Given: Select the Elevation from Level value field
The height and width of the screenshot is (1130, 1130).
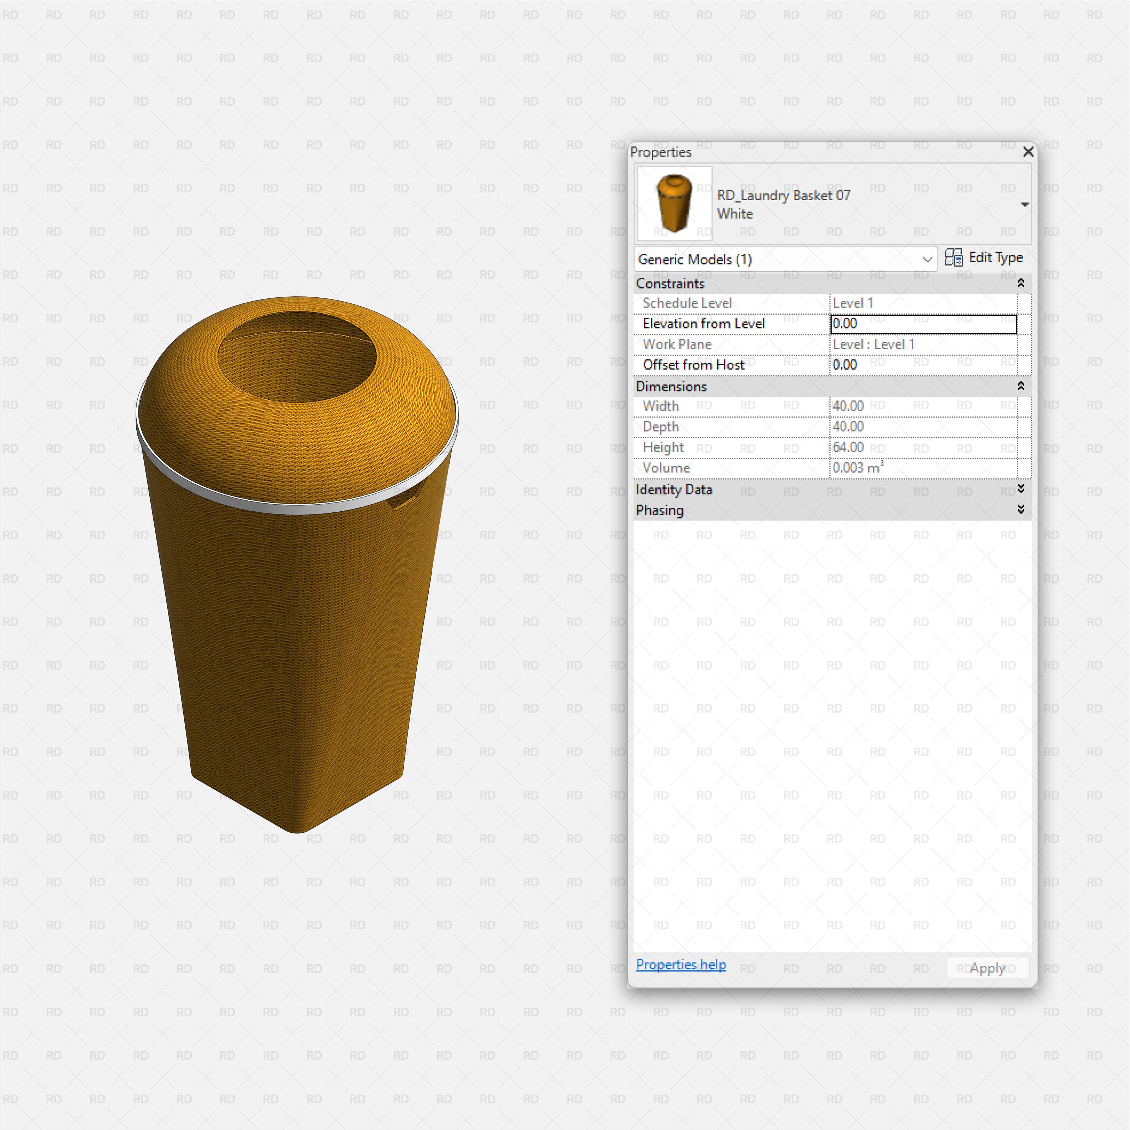Looking at the screenshot, I should 923,323.
